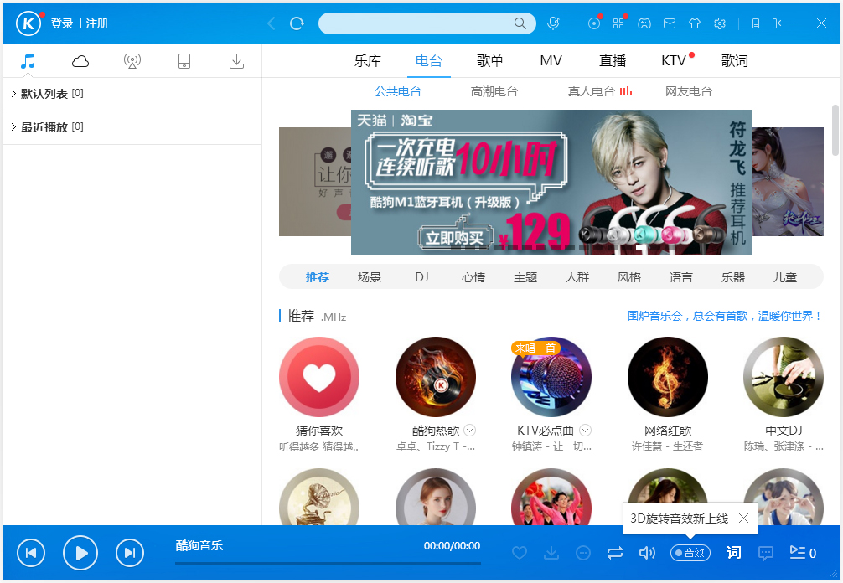The width and height of the screenshot is (843, 583).
Task: Select the 真人电台 sub-tab
Action: pyautogui.click(x=592, y=92)
